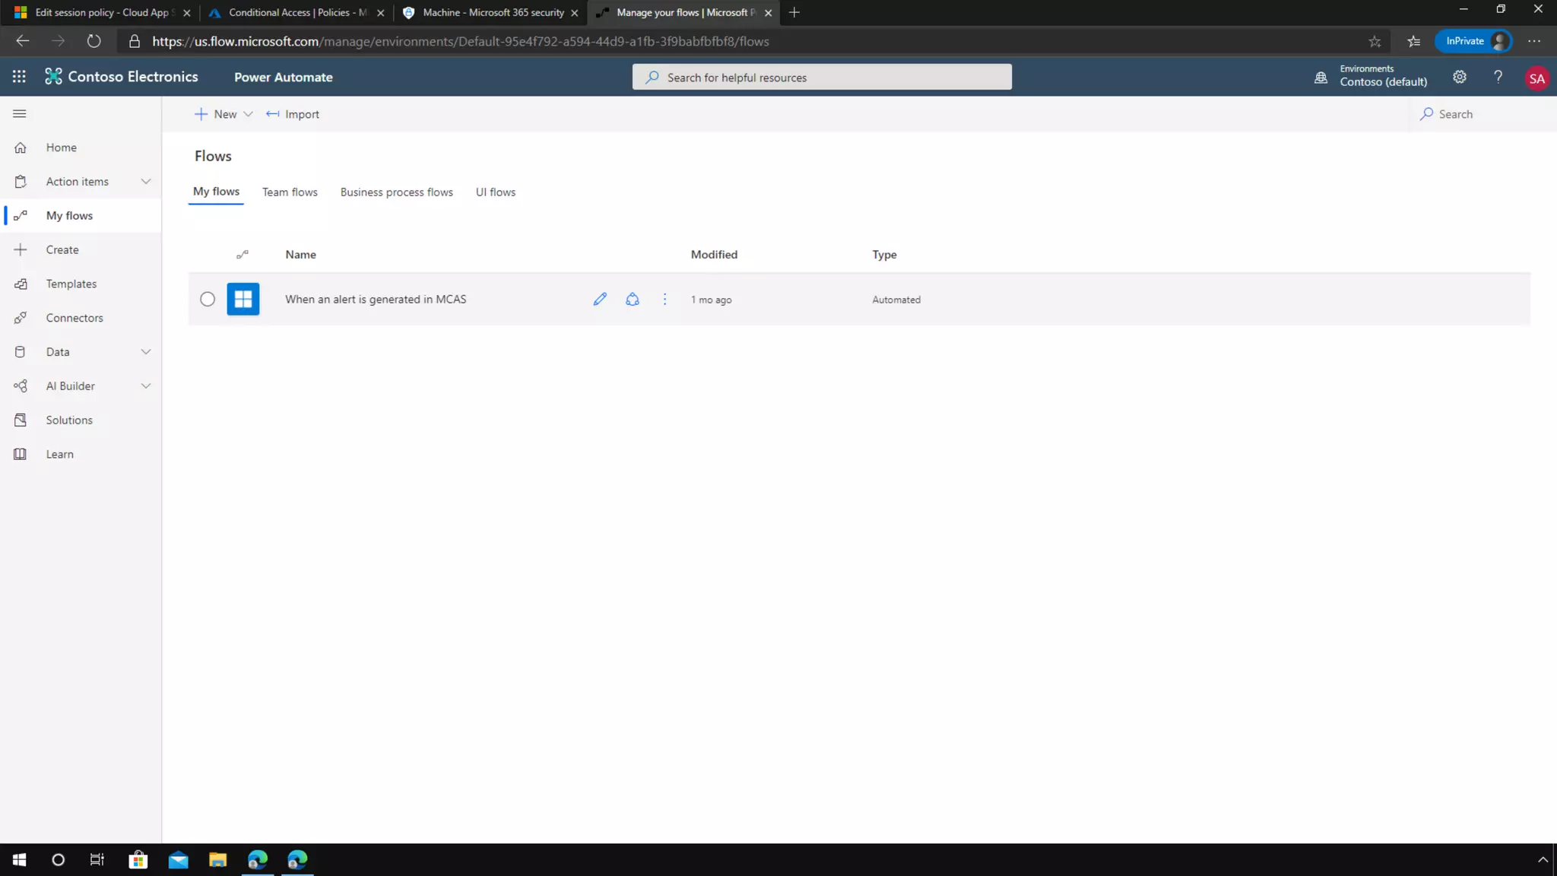Select the MCAS alert flow radio button
This screenshot has height=876, width=1557.
tap(208, 299)
